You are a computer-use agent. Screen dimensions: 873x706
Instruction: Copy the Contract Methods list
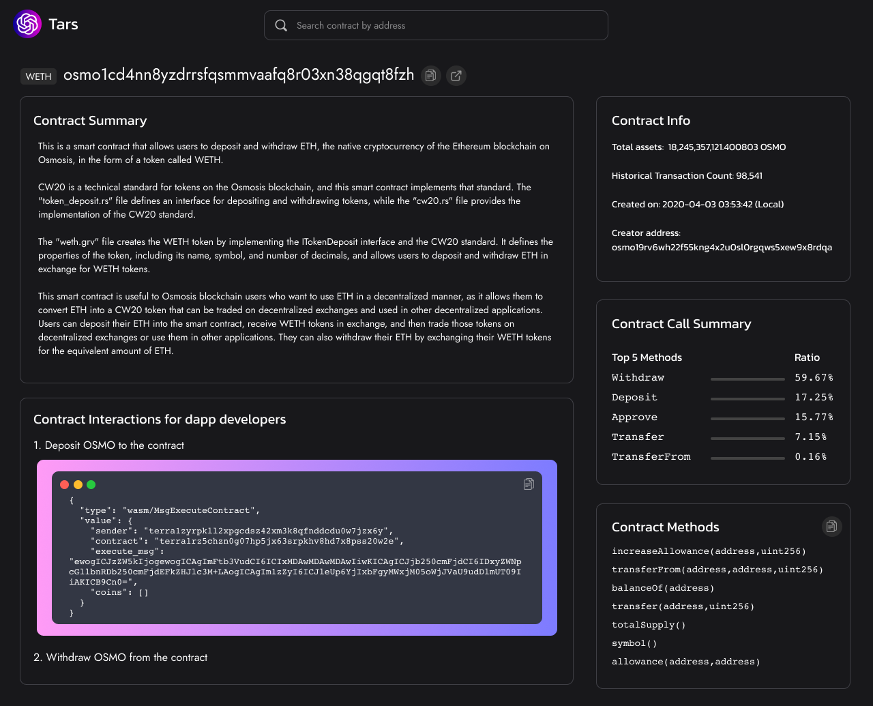click(x=831, y=527)
